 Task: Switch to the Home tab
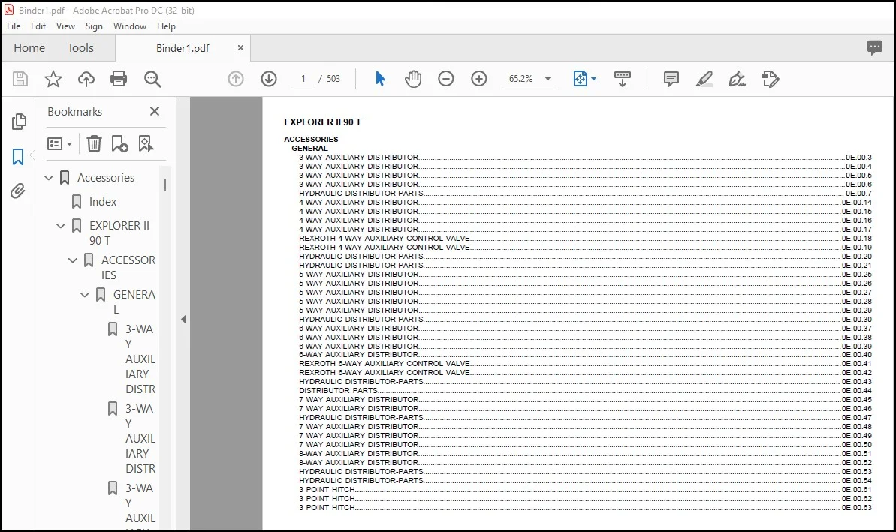click(x=29, y=48)
